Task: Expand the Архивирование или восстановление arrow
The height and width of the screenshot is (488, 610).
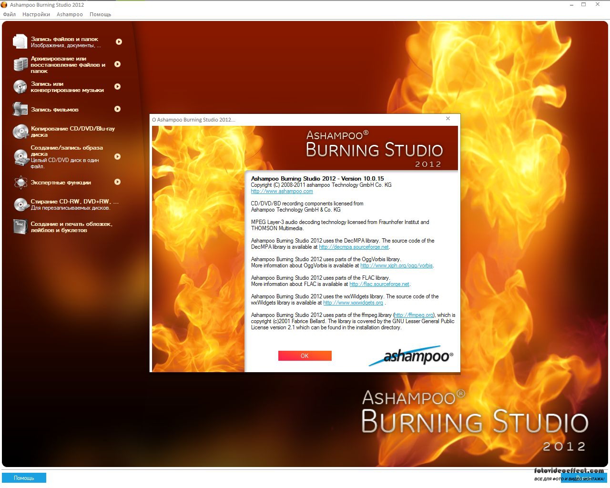Action: coord(117,64)
